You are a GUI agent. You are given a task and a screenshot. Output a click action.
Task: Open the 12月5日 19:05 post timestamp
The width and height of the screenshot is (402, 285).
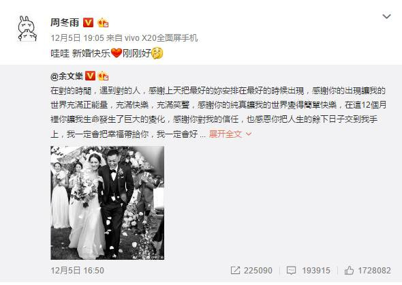point(77,38)
